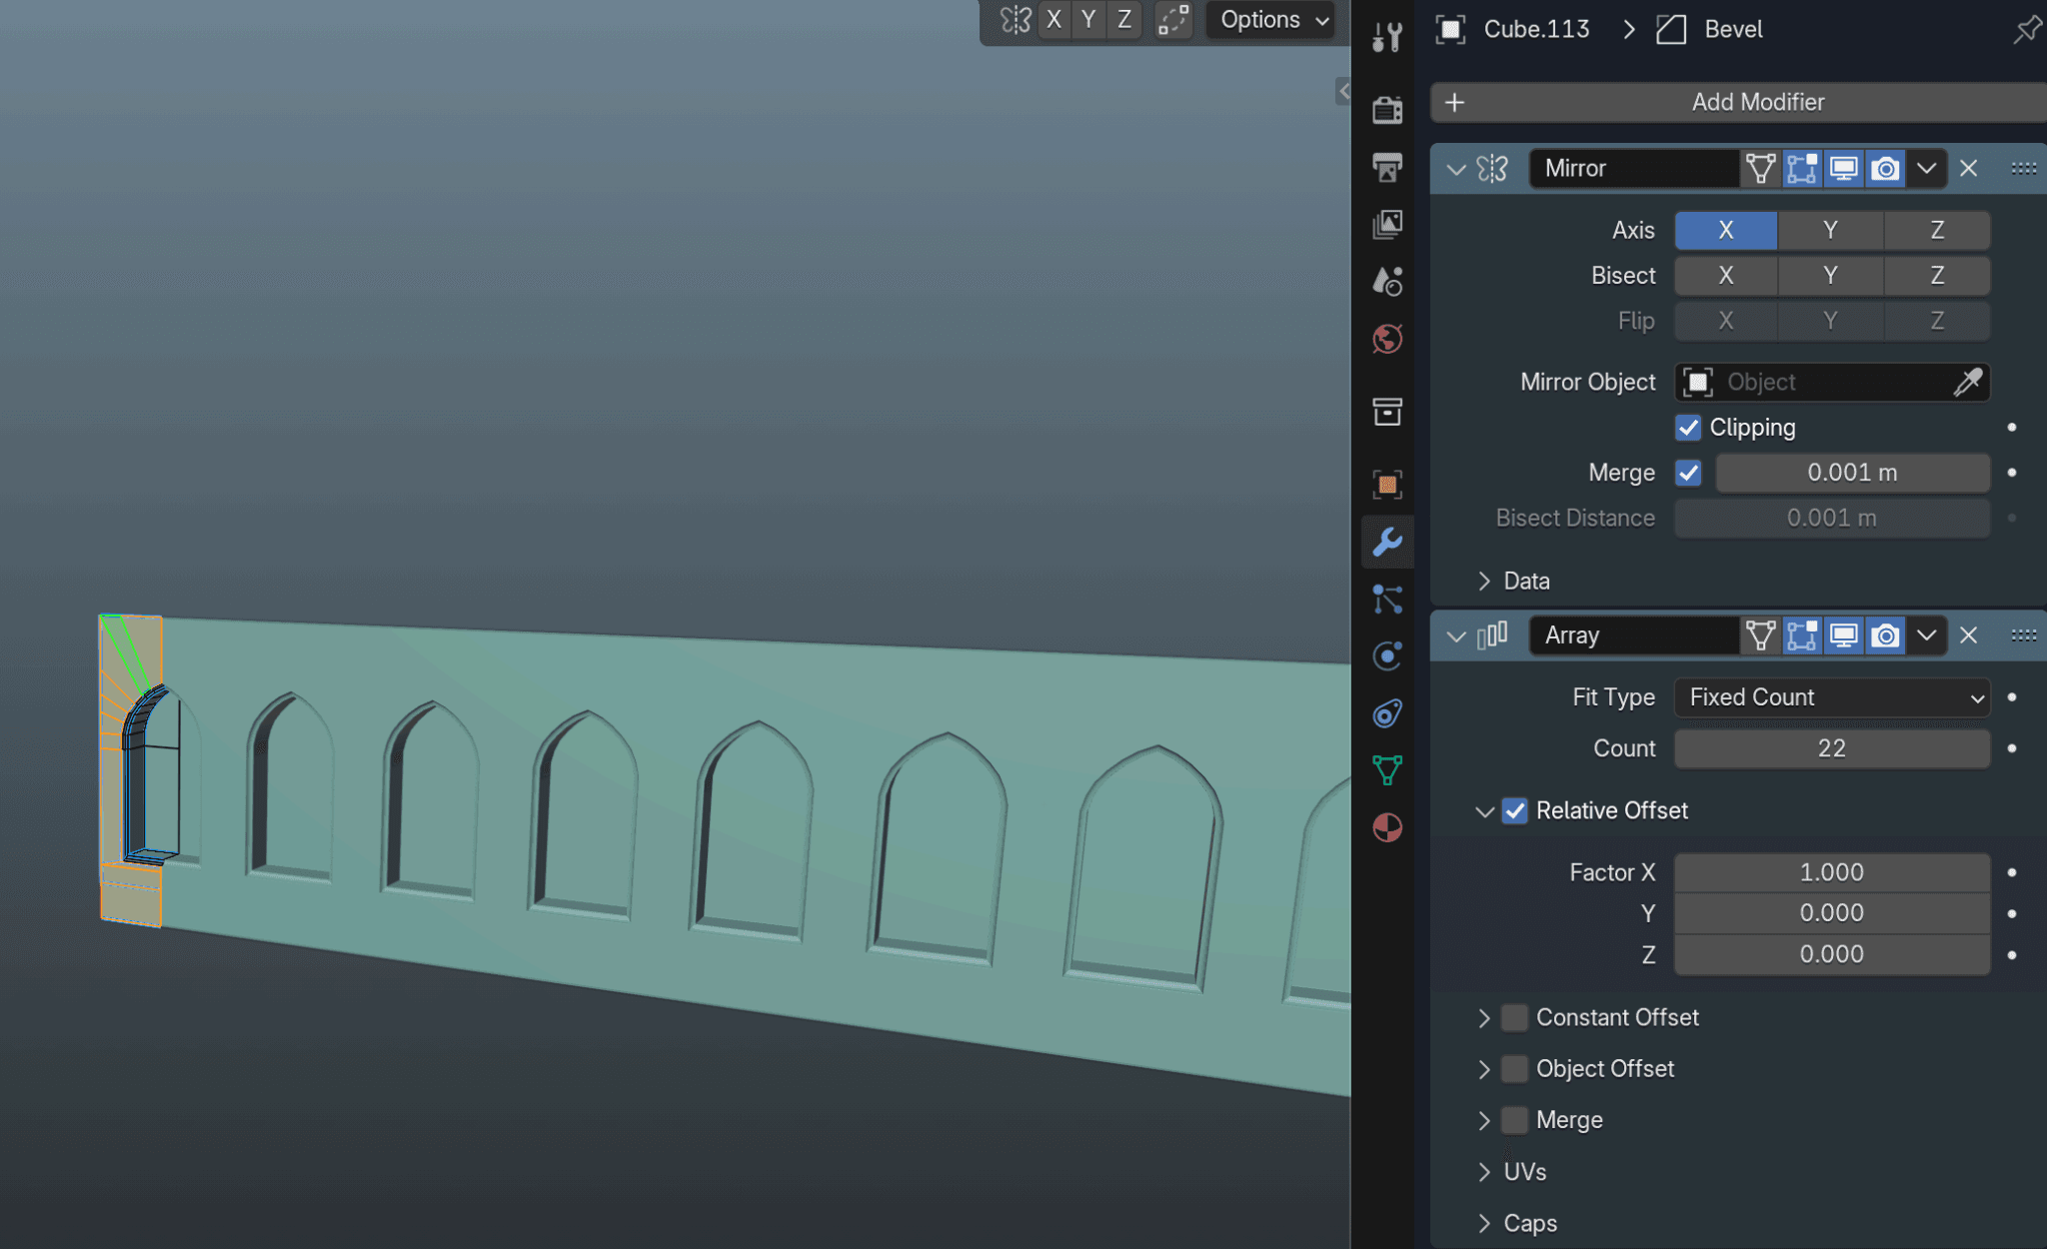
Task: Open the Object Data mesh tab icon
Action: tap(1387, 770)
